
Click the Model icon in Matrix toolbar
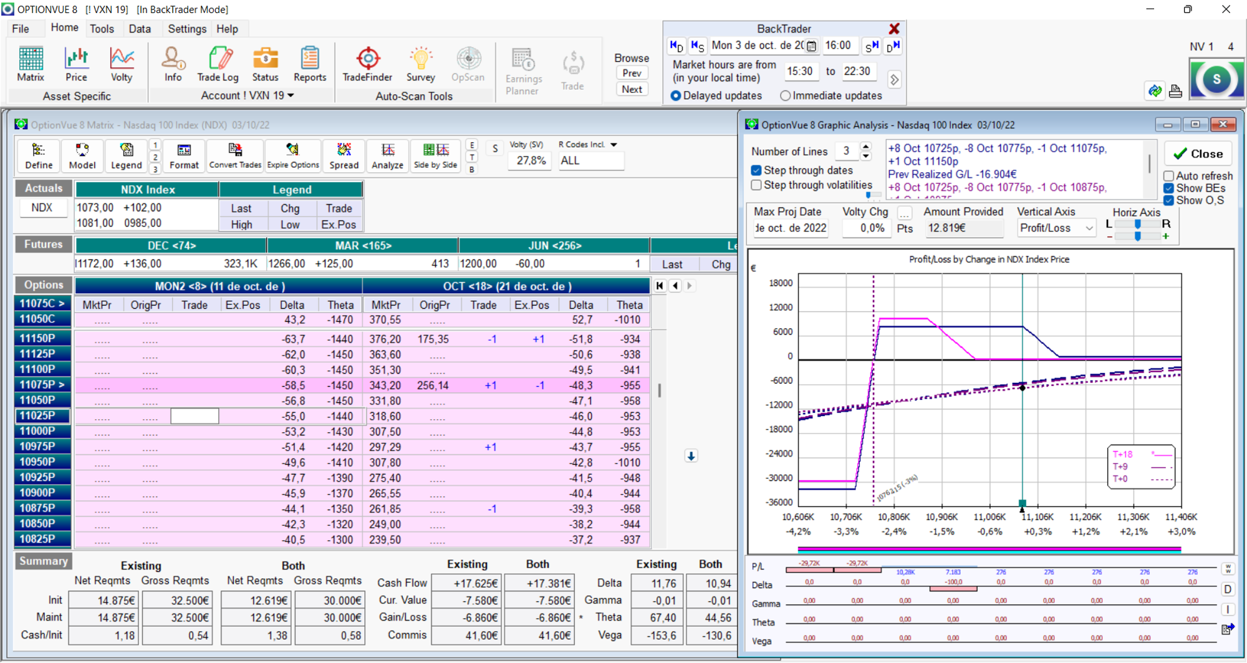82,156
